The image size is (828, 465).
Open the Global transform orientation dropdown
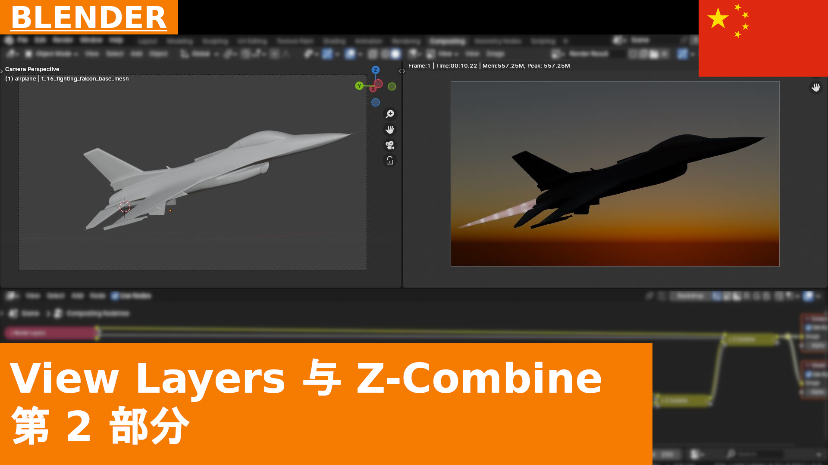pos(200,54)
